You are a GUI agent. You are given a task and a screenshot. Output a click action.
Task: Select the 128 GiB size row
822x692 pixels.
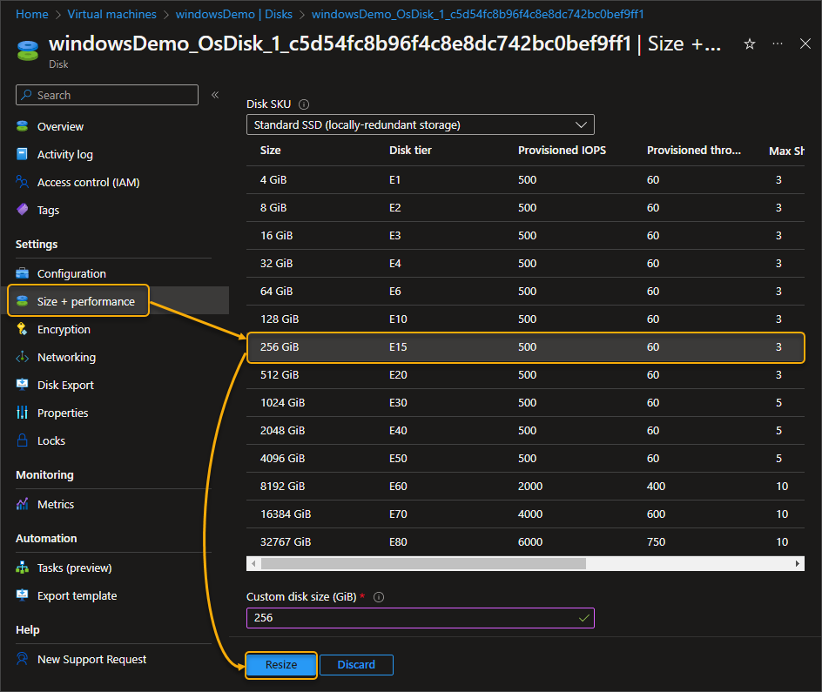525,319
